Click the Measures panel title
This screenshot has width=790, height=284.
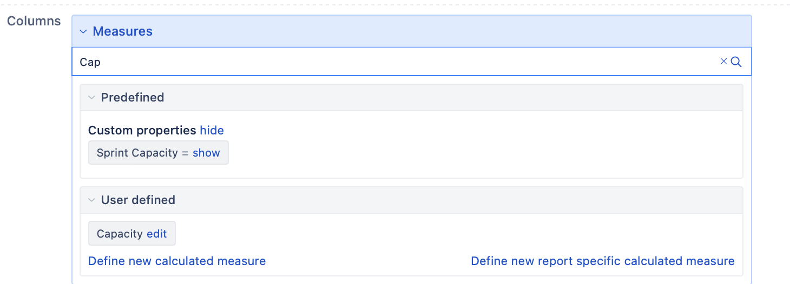tap(122, 31)
